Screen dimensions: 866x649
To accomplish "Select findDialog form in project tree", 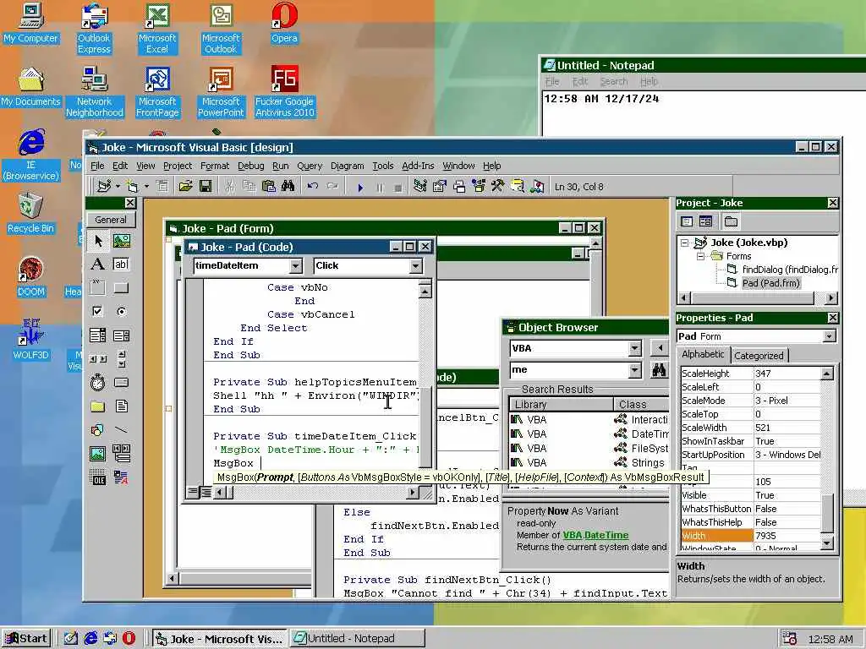I will 790,270.
